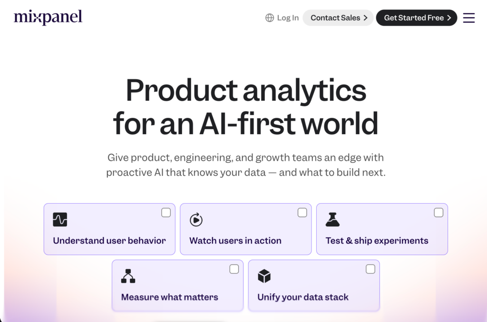487x322 pixels.
Task: Click the flask icon in Test & ship experiments
Action: click(332, 220)
